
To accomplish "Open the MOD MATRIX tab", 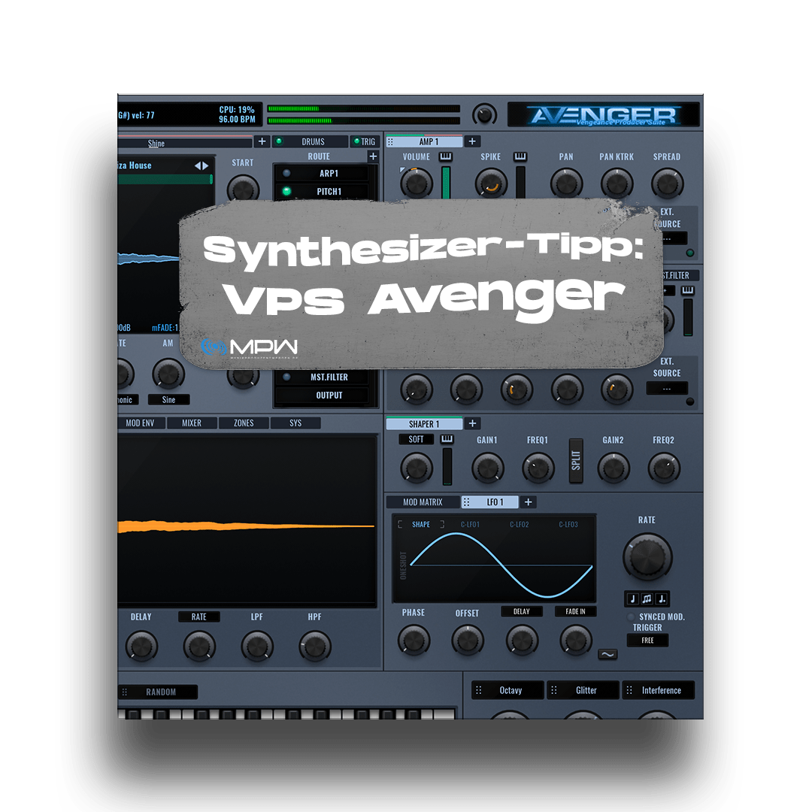I will 423,501.
